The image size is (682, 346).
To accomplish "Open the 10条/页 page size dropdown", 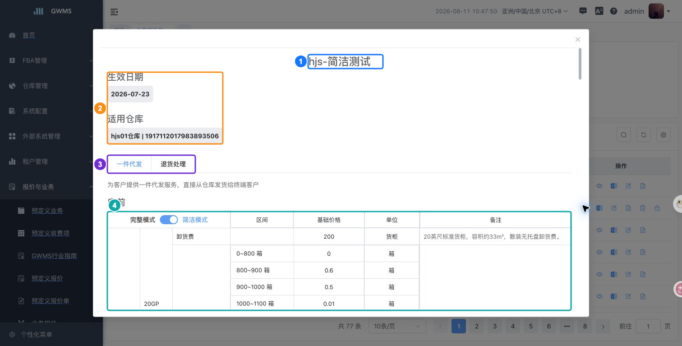I will pos(397,326).
